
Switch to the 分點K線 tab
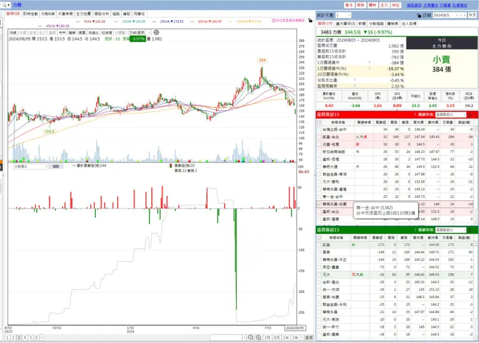[48, 14]
